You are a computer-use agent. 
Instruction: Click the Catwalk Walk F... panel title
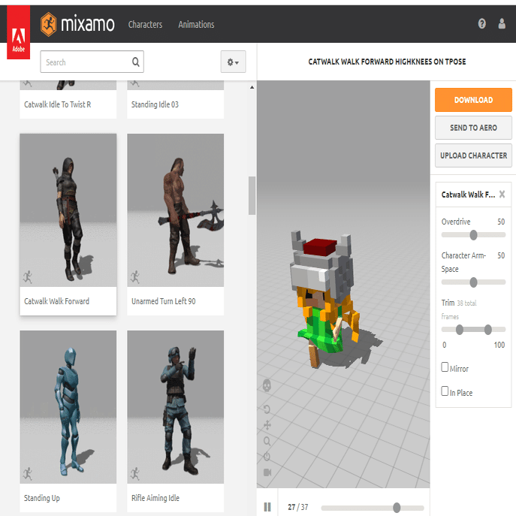[468, 195]
